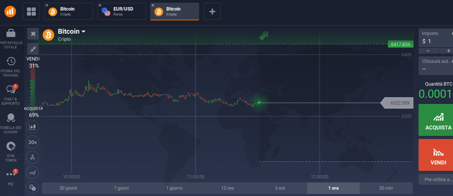
Task: Click the 6400 price axis label
Action: pyautogui.click(x=406, y=55)
